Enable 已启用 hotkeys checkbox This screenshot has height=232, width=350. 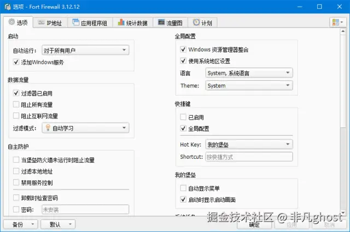click(183, 117)
